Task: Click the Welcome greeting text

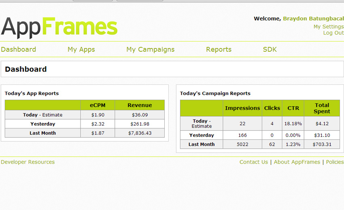Action: (x=267, y=19)
